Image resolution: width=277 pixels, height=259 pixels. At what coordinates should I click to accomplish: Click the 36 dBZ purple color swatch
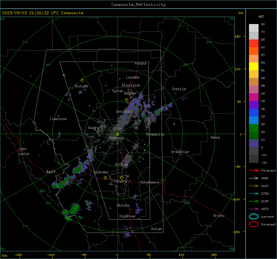click(254, 105)
